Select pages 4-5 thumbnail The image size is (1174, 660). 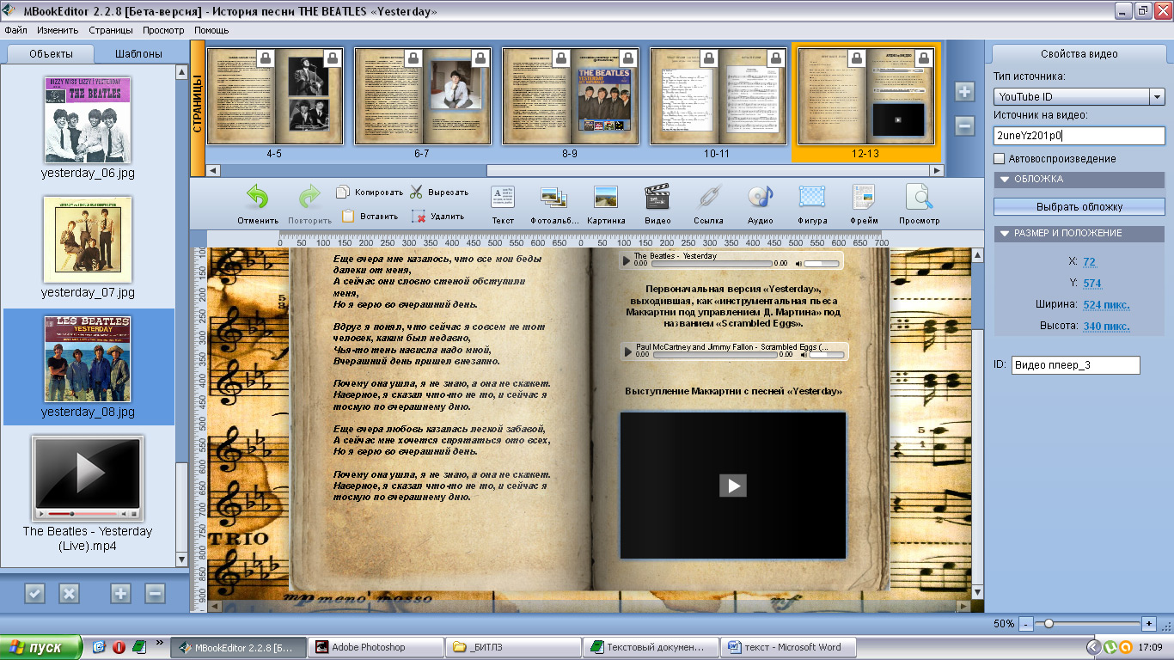click(276, 95)
